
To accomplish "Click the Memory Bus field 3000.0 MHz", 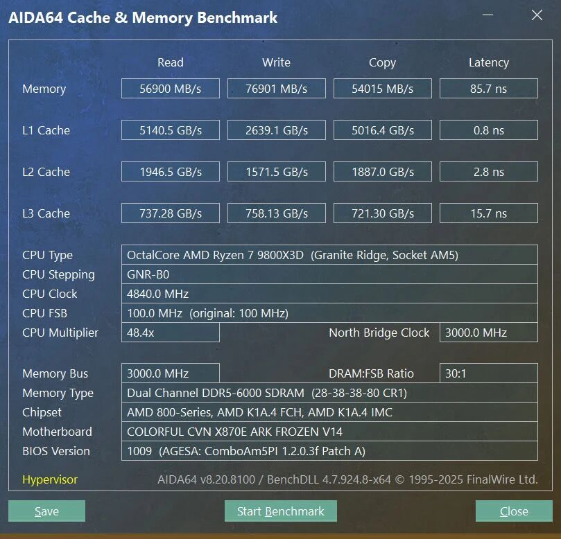I will [171, 373].
